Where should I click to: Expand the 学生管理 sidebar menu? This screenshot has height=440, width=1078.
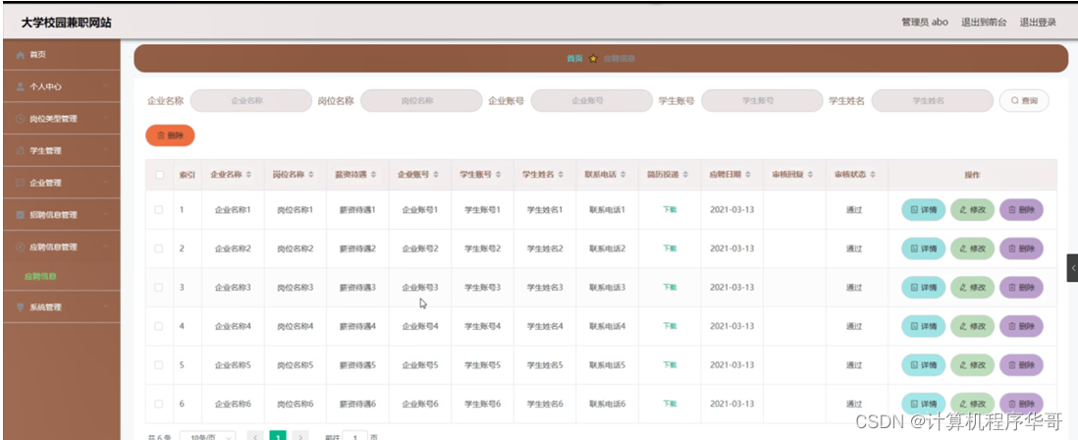click(105, 150)
